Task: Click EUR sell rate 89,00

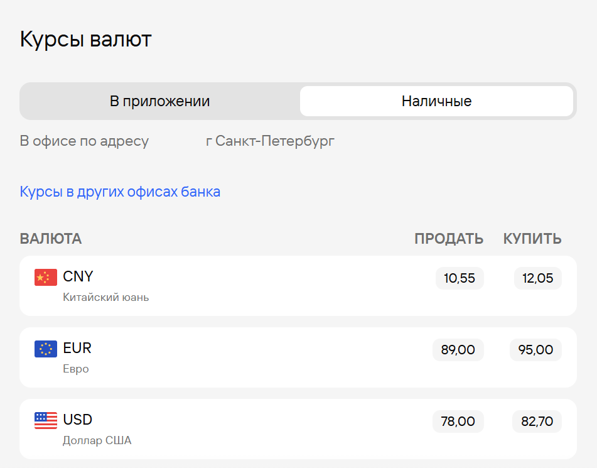Action: point(458,350)
